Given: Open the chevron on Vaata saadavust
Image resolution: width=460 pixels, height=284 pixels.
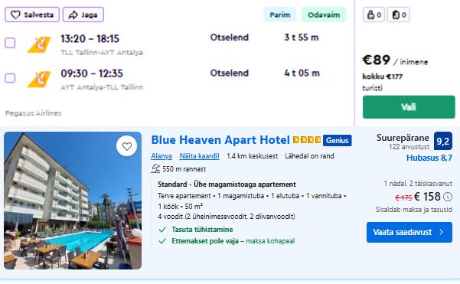Looking at the screenshot, I should (442, 232).
